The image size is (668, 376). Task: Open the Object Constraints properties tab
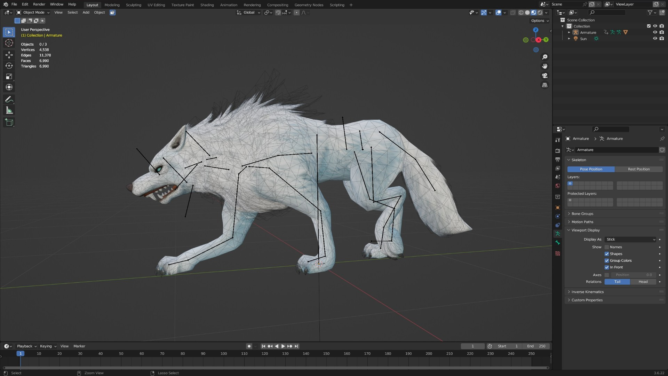(558, 225)
